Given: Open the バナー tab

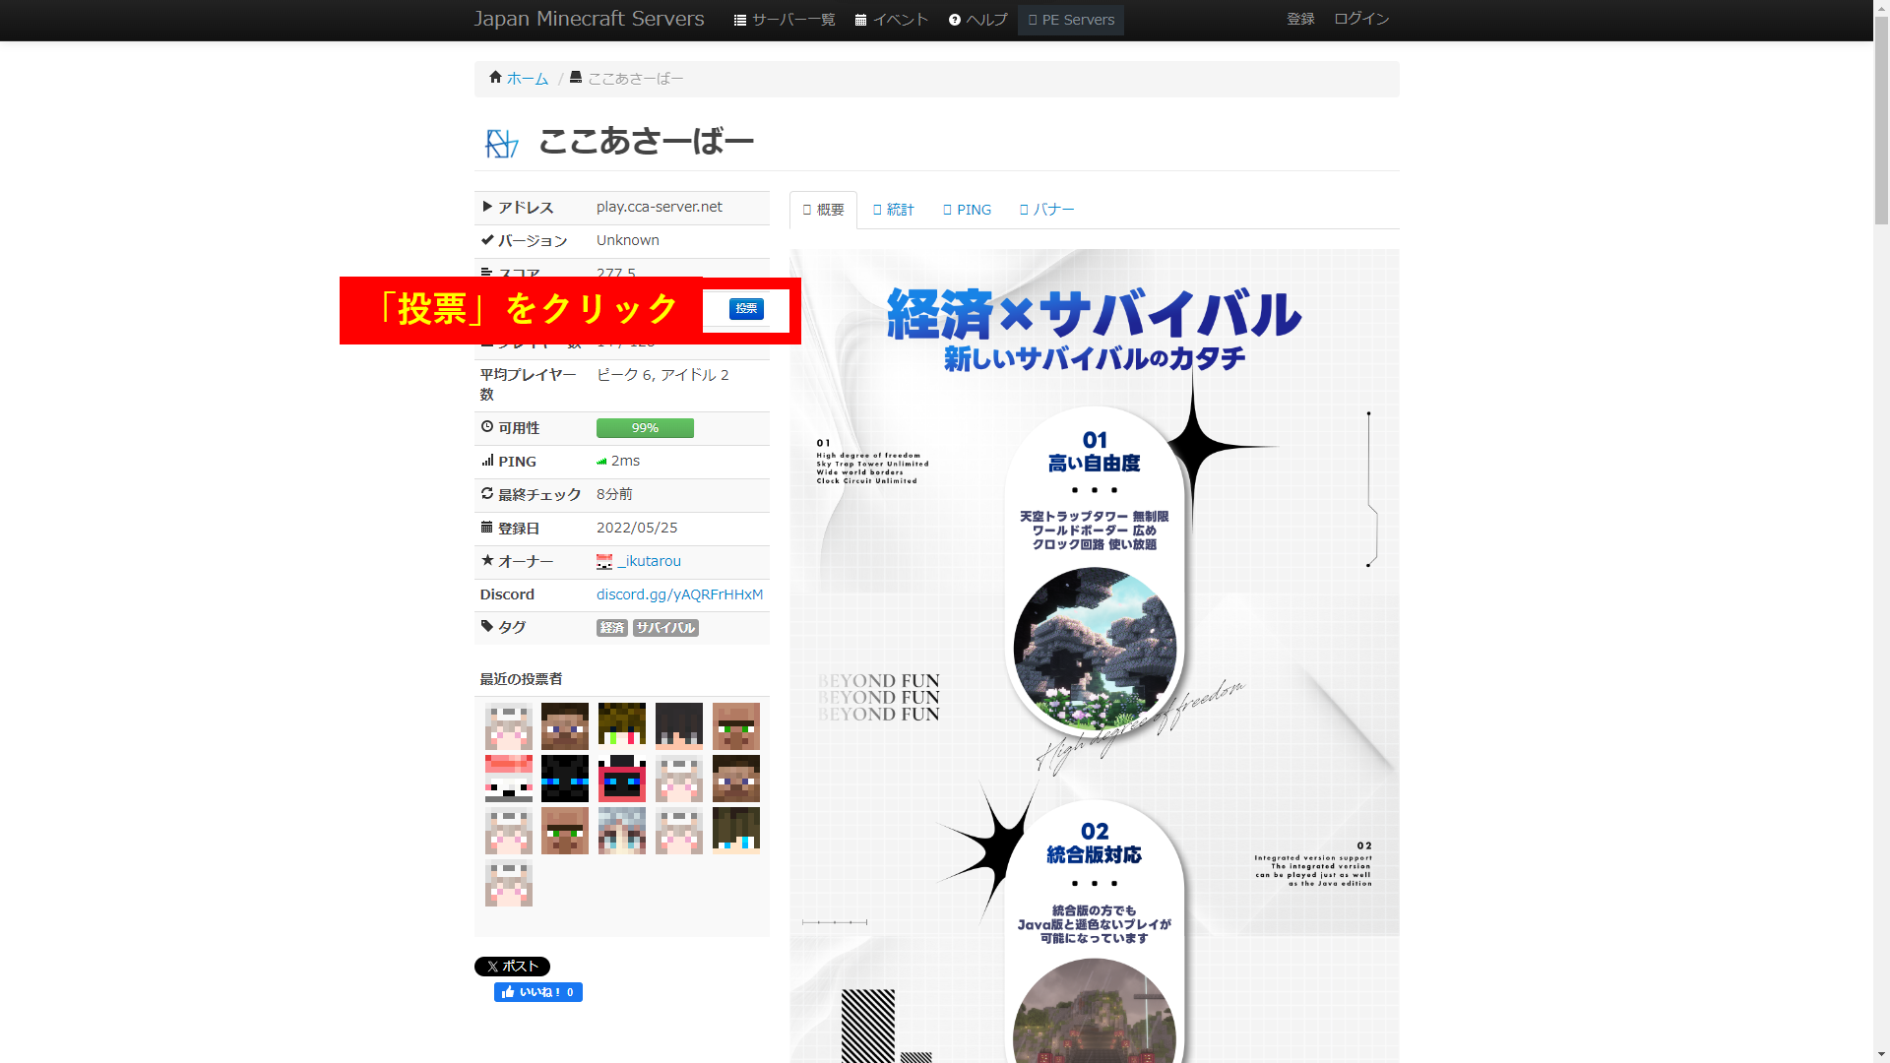Looking at the screenshot, I should [1047, 210].
